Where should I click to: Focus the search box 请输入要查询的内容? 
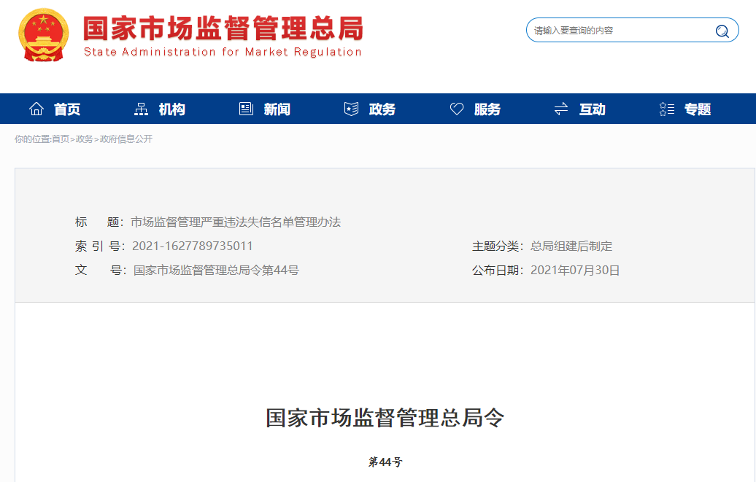(620, 31)
